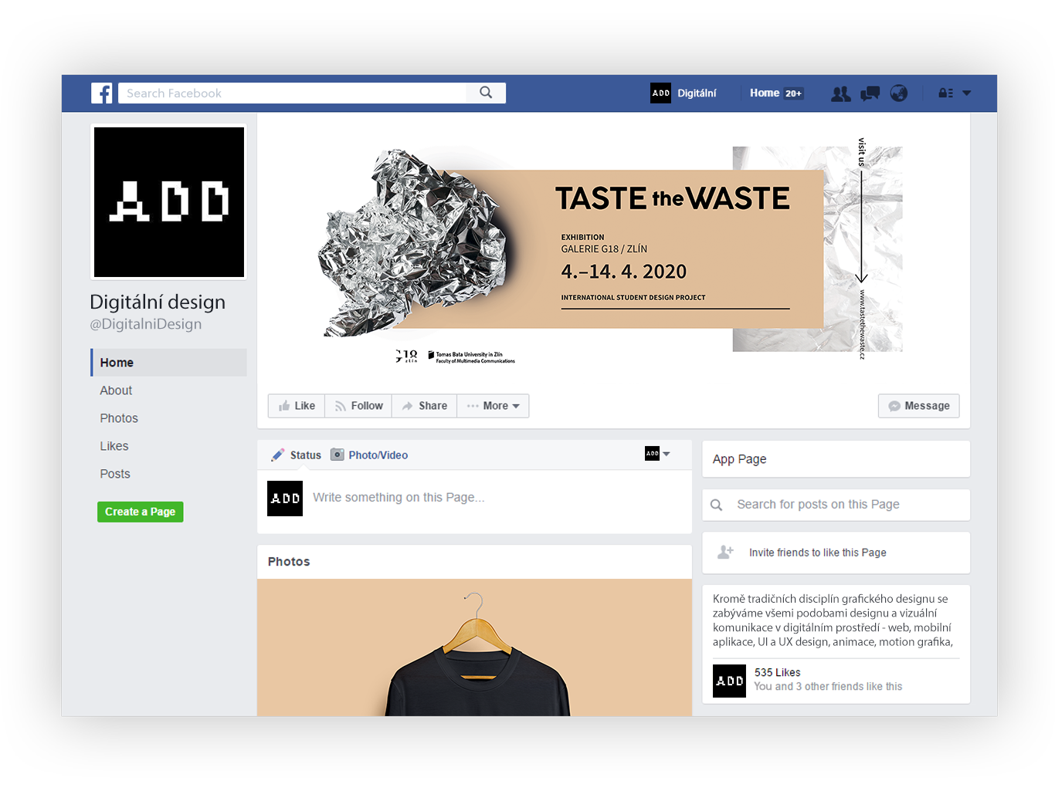Viewport: 1055px width, 791px height.
Task: Follow the Digitální design page
Action: coord(358,406)
